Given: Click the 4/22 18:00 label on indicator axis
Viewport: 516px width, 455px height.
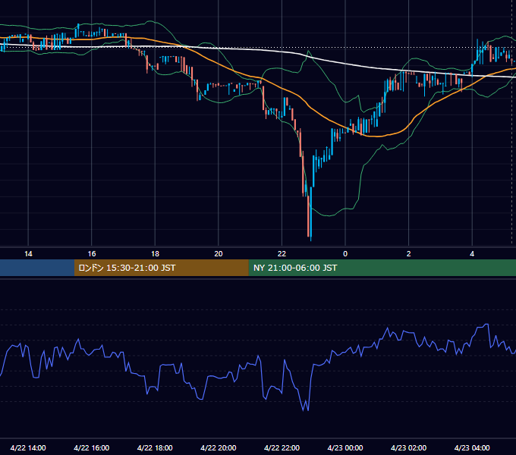Looking at the screenshot, I should point(155,447).
